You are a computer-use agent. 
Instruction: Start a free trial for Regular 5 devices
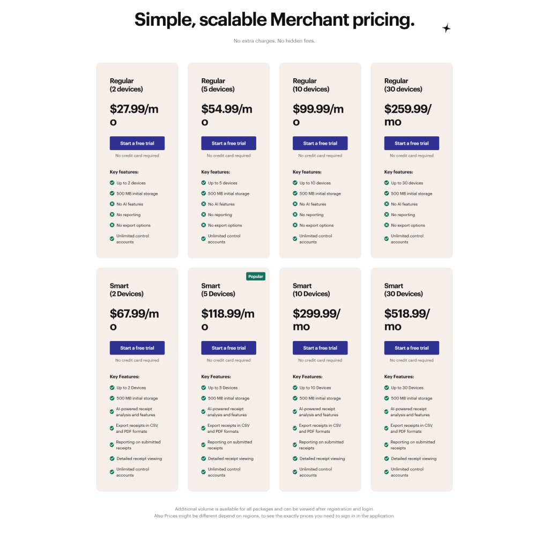228,143
